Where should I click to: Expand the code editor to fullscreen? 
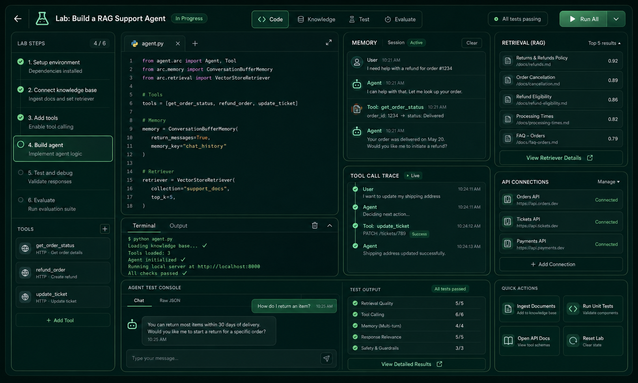click(328, 43)
